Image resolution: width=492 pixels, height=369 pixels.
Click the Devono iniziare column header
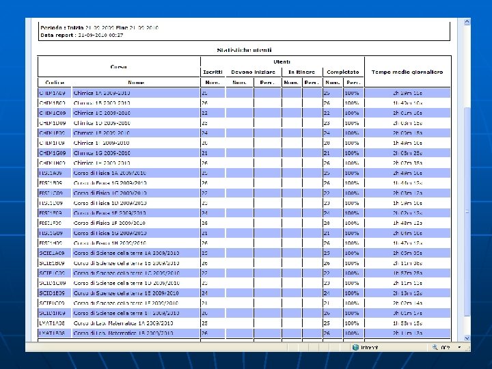tap(253, 72)
